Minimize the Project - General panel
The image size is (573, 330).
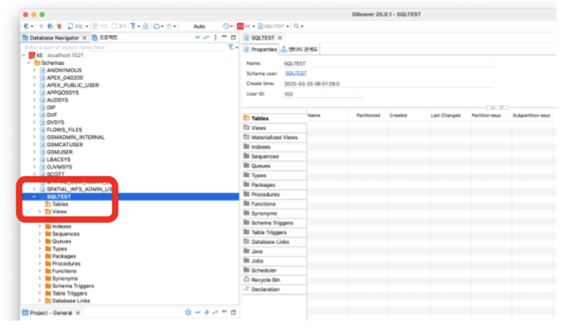coord(224,312)
